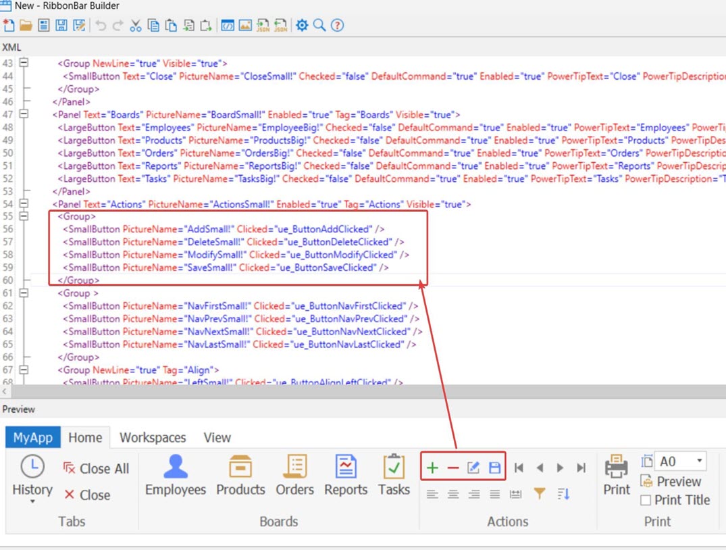
Task: Click the Add (green plus) button
Action: pyautogui.click(x=432, y=468)
